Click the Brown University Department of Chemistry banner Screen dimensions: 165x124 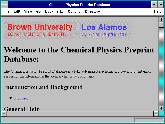(40, 30)
